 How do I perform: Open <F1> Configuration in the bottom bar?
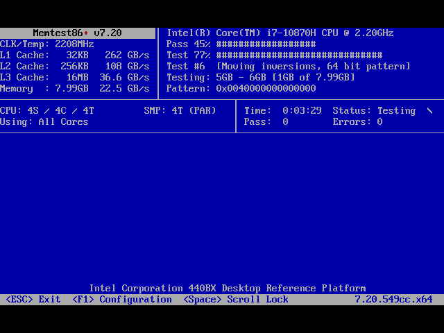122,299
